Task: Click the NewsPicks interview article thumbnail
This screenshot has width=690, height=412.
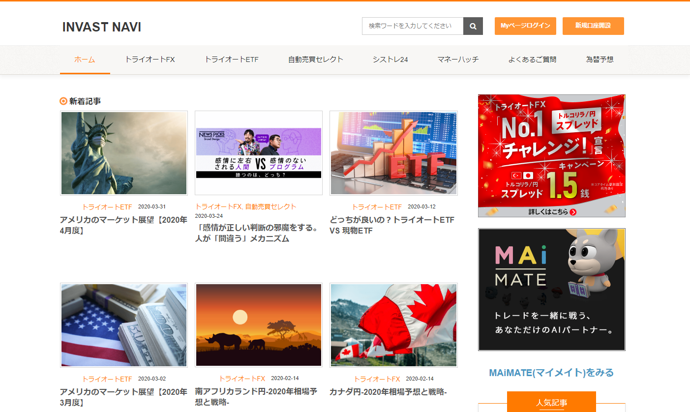Action: tap(259, 153)
